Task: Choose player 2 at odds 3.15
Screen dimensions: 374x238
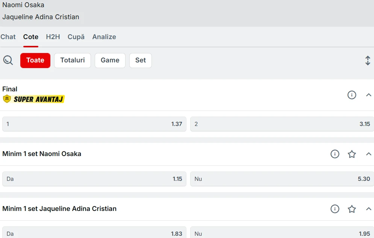Action: [282, 124]
